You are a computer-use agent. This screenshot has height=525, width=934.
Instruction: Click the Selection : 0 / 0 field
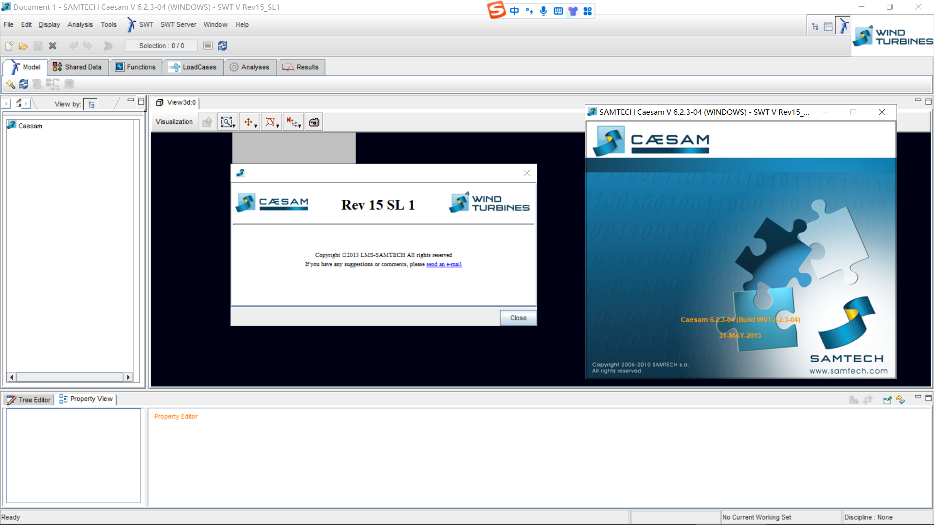[x=162, y=46]
